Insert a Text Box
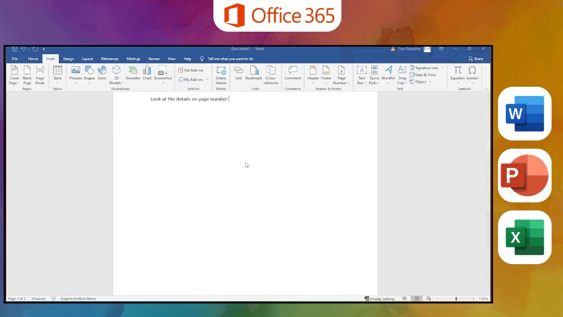Image resolution: width=563 pixels, height=317 pixels. (x=362, y=75)
